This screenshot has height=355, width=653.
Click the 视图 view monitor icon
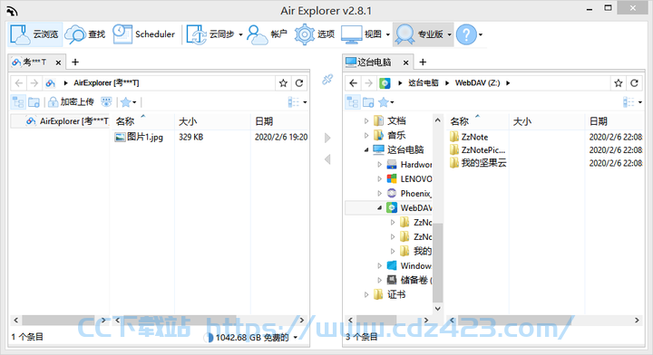pyautogui.click(x=352, y=34)
